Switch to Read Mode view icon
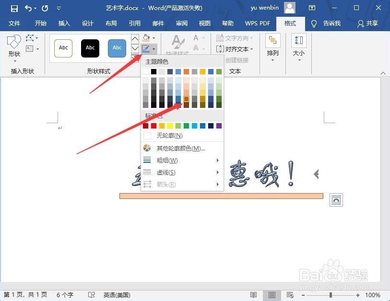This screenshot has height=301, width=390. [x=254, y=295]
